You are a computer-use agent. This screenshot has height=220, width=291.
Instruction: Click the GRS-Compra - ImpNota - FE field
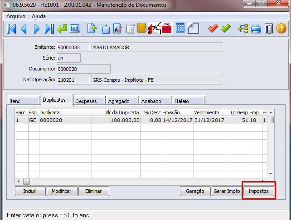(x=157, y=80)
